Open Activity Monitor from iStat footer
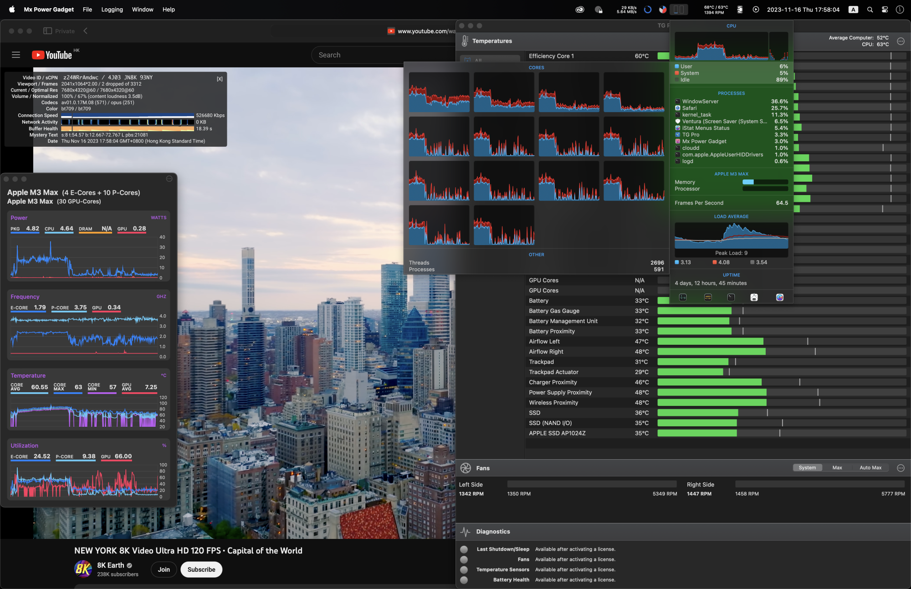The width and height of the screenshot is (911, 589). tap(683, 297)
